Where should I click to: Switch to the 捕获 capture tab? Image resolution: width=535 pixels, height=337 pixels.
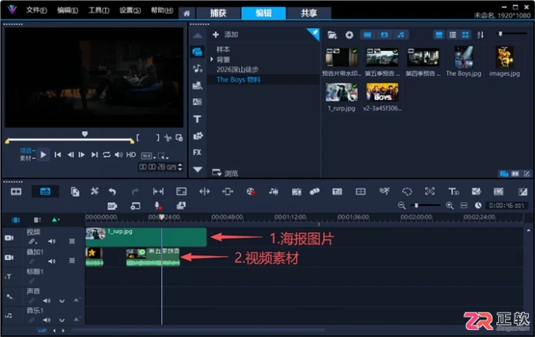219,13
